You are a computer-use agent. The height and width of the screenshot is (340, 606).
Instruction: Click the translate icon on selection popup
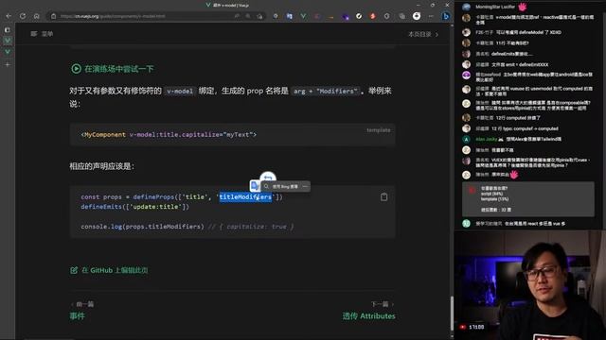click(255, 186)
